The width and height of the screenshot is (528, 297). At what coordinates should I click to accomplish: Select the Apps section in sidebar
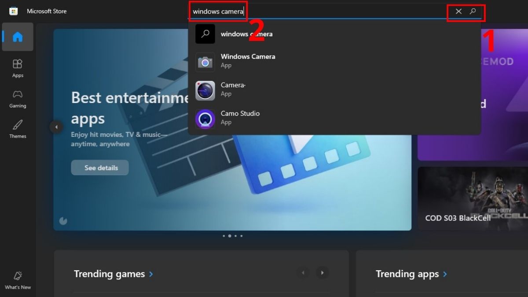click(x=18, y=68)
